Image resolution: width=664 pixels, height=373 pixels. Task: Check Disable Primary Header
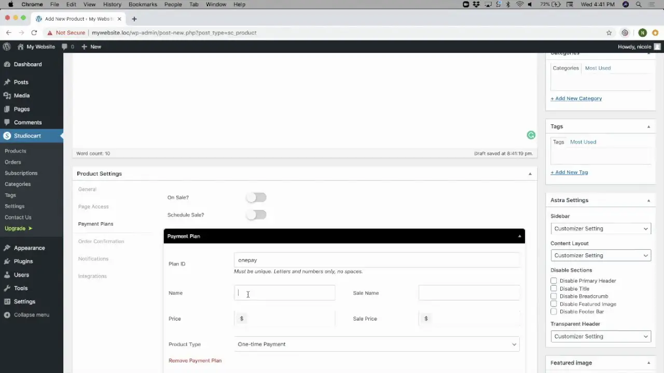pyautogui.click(x=554, y=281)
